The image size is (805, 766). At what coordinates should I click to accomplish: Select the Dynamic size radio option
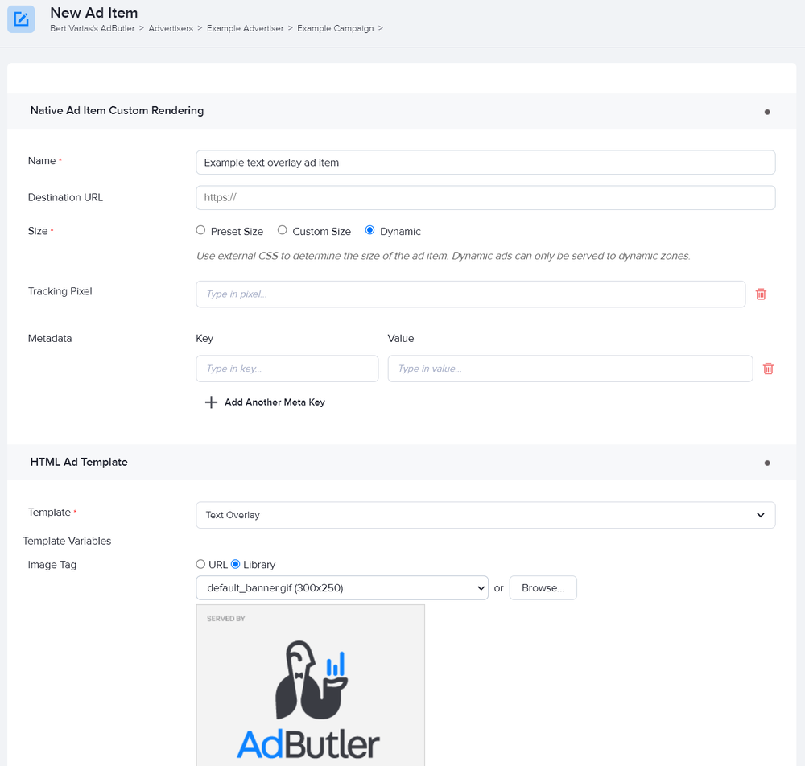click(369, 230)
